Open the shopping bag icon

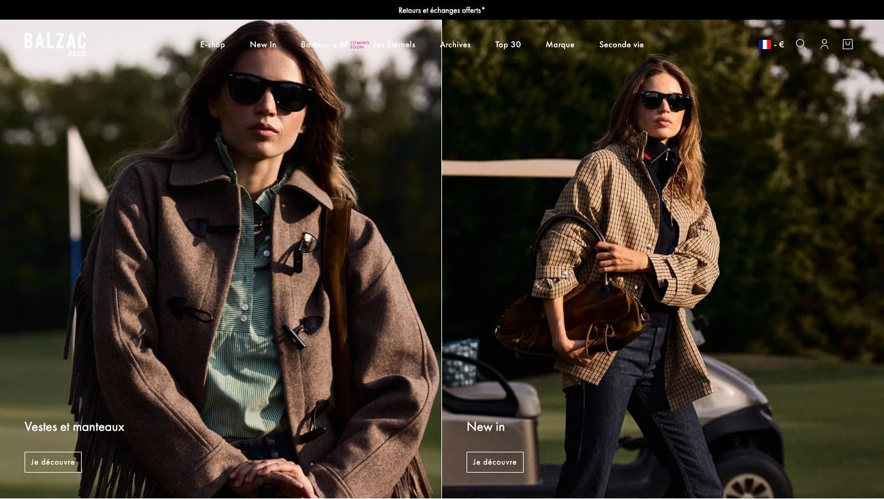[848, 44]
